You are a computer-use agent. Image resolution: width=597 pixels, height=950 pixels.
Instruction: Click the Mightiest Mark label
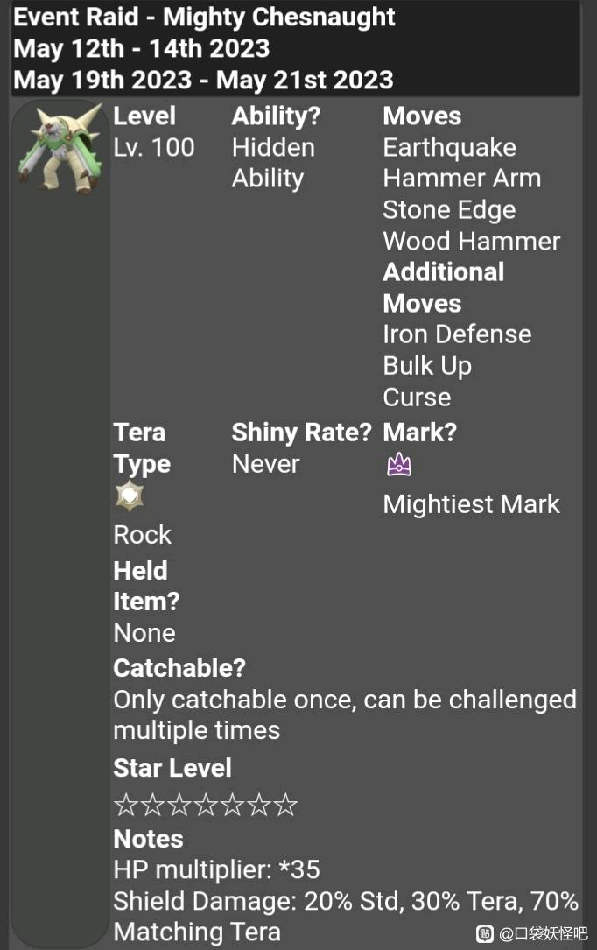472,504
